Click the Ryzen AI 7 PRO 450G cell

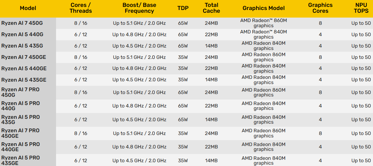point(20,92)
